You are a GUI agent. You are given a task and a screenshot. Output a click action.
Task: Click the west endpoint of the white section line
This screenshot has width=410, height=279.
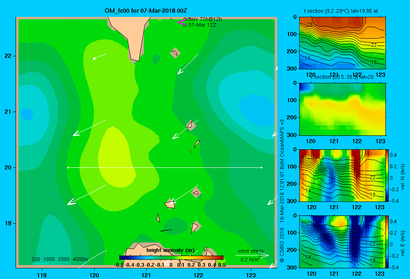click(x=68, y=167)
